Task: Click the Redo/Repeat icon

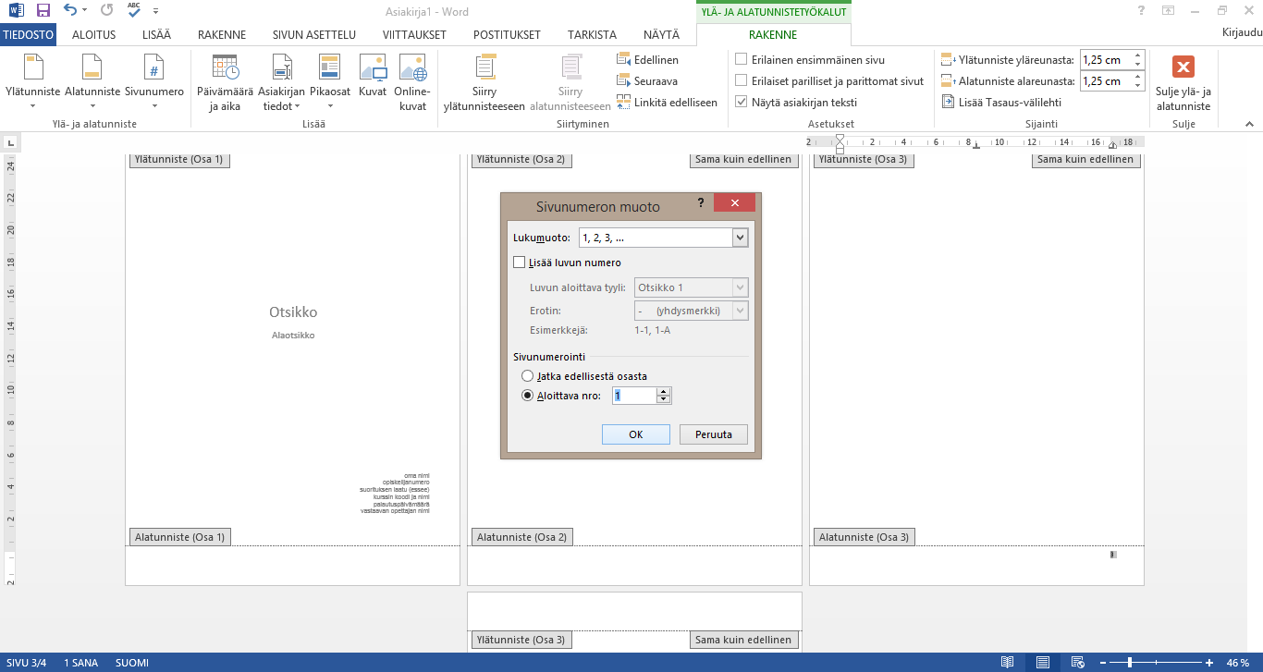Action: [107, 11]
